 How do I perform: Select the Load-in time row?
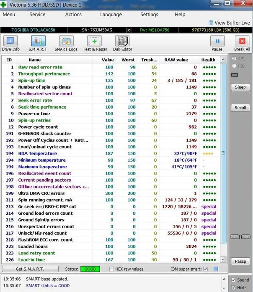(x=111, y=259)
